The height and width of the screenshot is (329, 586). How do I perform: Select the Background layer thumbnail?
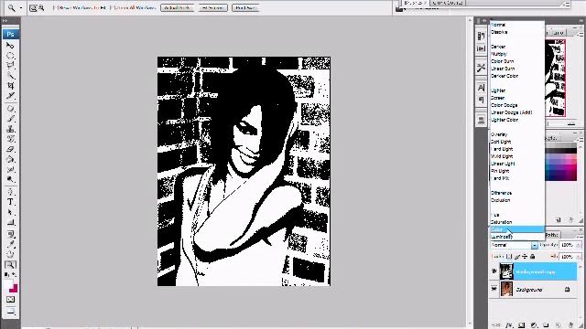click(506, 289)
